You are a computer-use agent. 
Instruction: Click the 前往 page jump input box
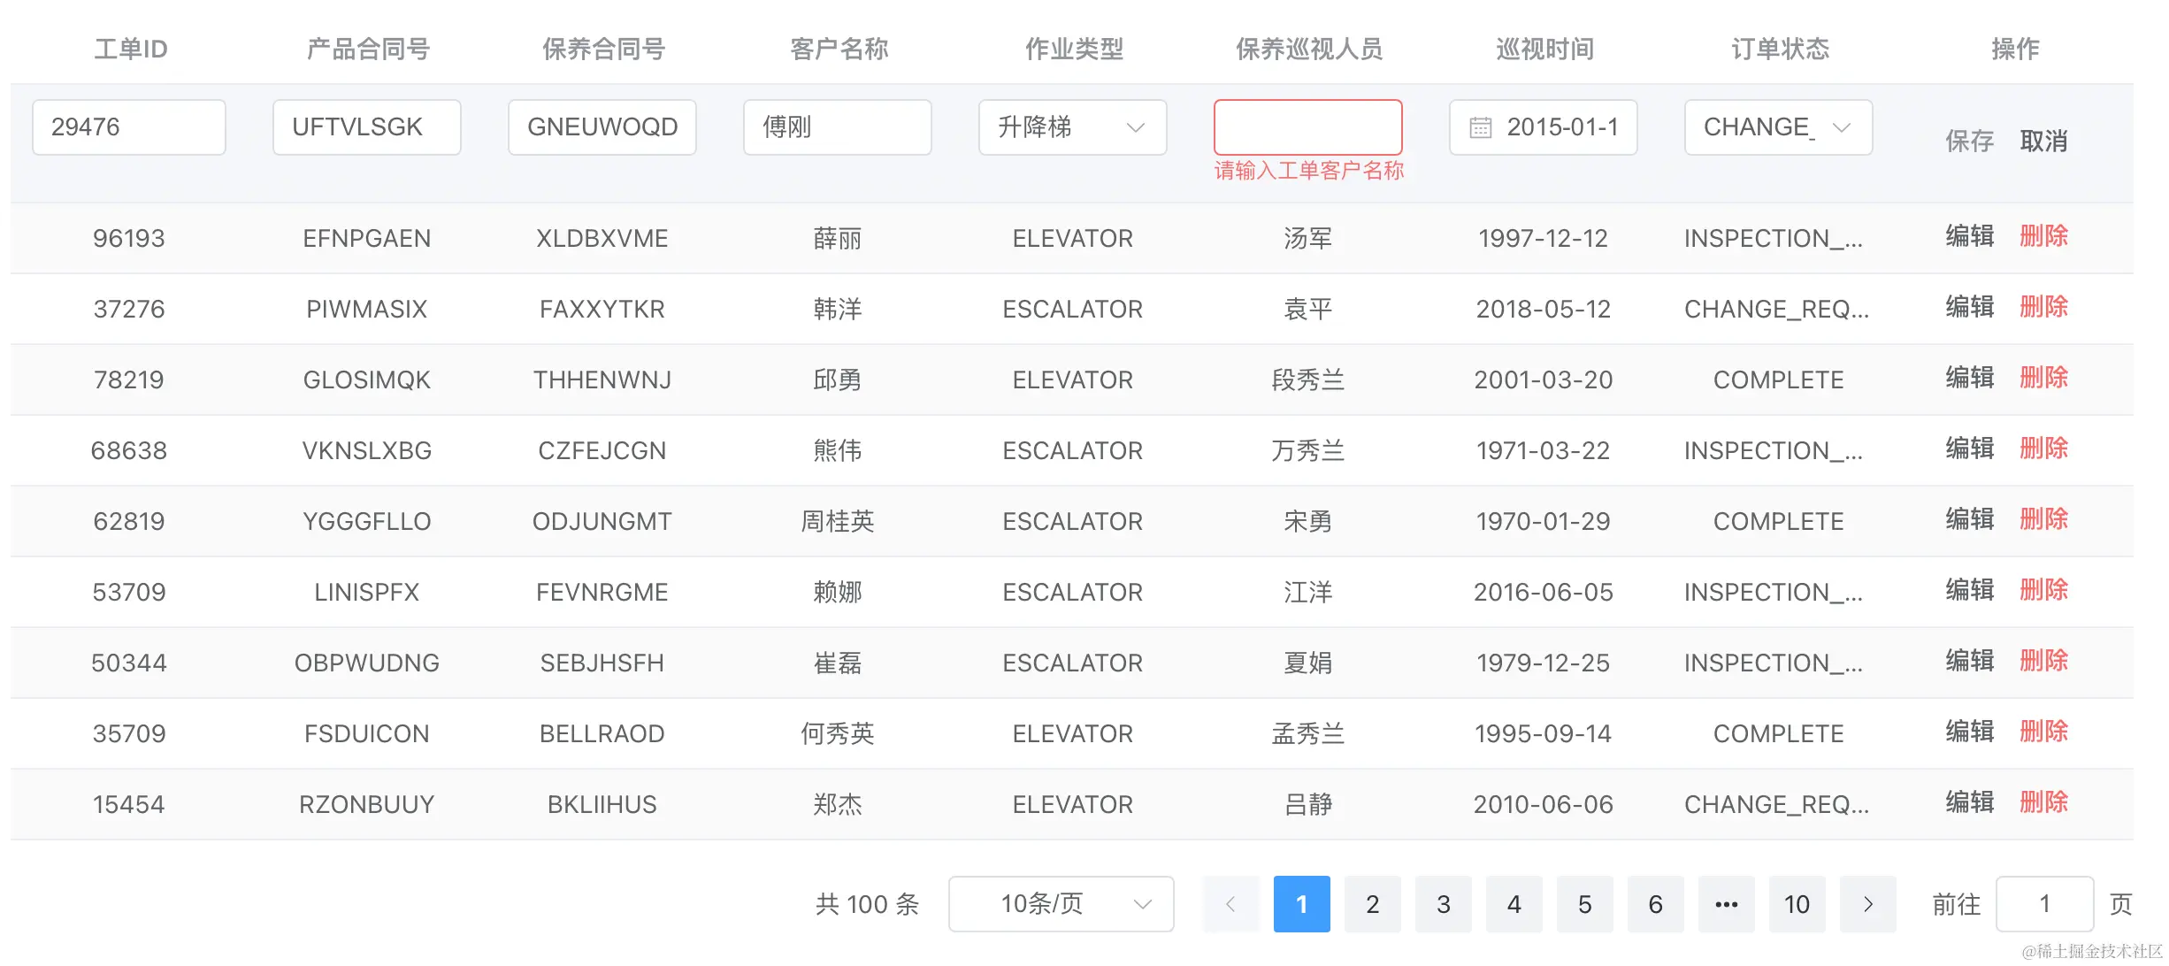(x=2044, y=904)
